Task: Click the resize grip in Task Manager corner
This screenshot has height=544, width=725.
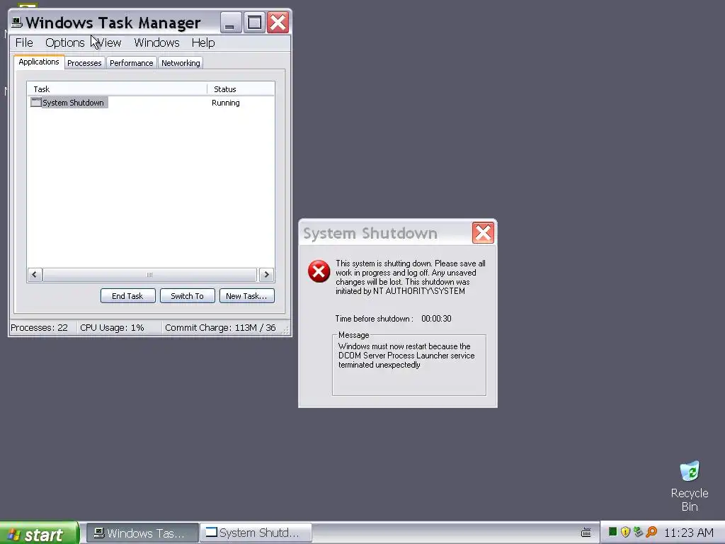Action: point(286,330)
